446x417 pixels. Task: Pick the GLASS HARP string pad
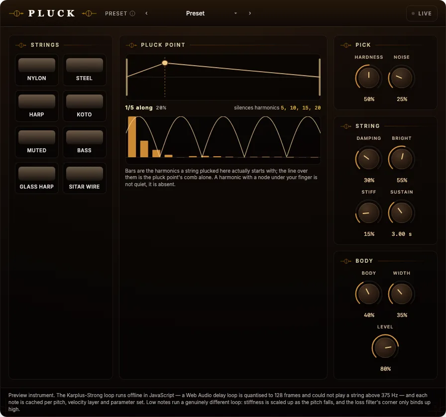tap(37, 178)
